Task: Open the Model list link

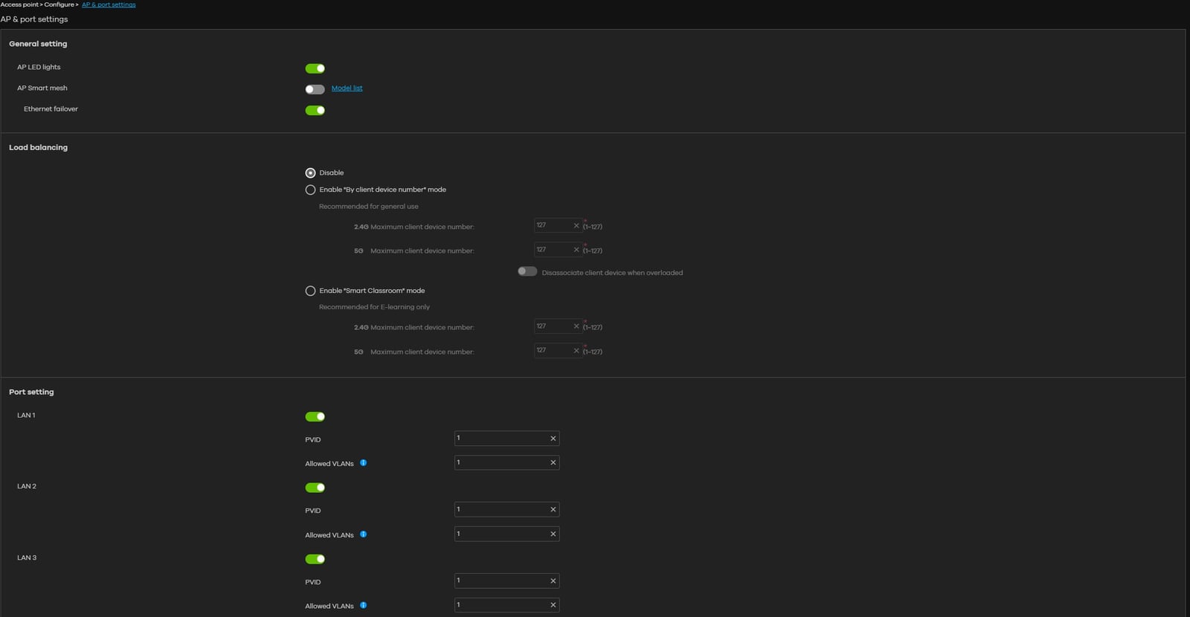Action: pyautogui.click(x=347, y=88)
